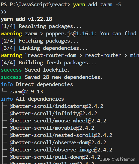This screenshot has height=164, width=139.
Task: Click the react-router-dom warning line
Action: pos(70,55)
